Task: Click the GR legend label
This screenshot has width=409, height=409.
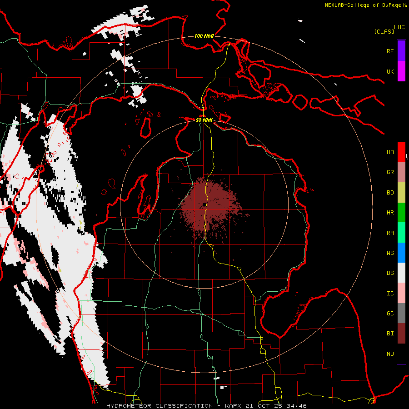Action: pyautogui.click(x=390, y=172)
